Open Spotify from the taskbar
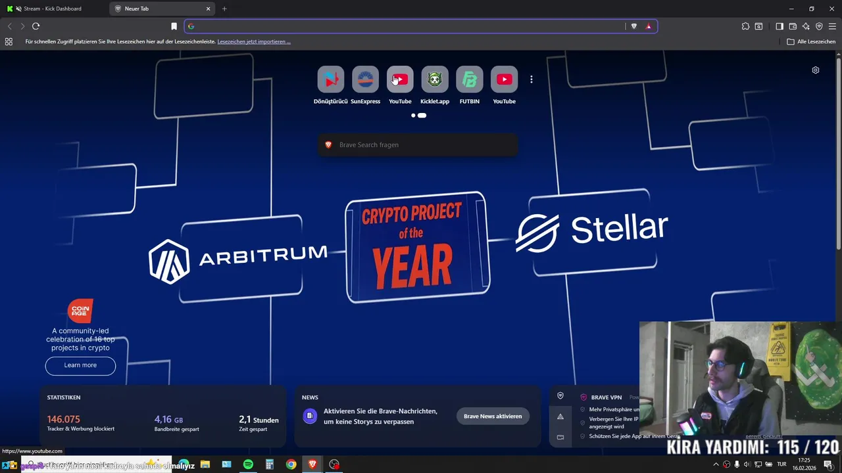Viewport: 842px width, 473px height. tap(248, 464)
